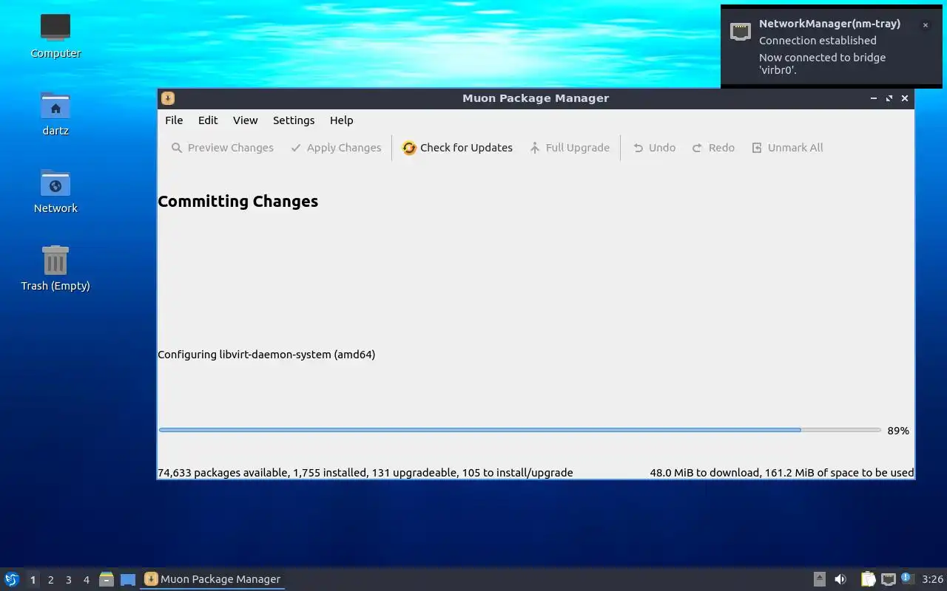Open the Help menu
Image resolution: width=947 pixels, height=591 pixels.
[342, 120]
